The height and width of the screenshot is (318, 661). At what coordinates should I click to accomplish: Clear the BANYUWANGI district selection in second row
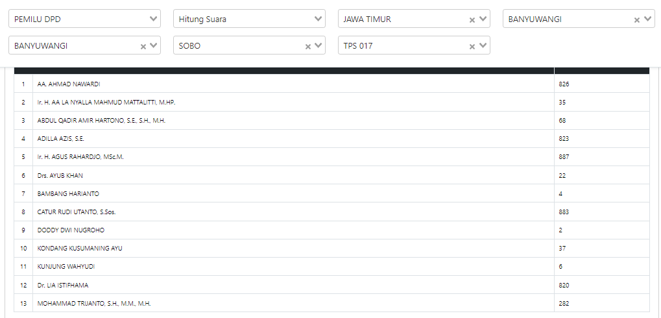click(x=143, y=46)
